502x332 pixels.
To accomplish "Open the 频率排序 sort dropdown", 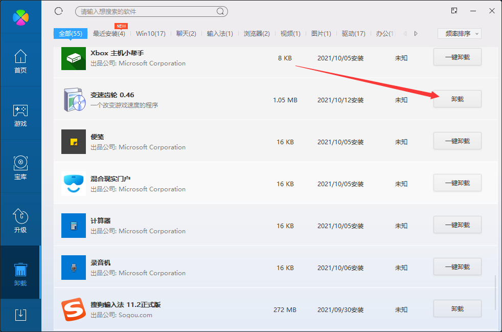I will click(460, 34).
